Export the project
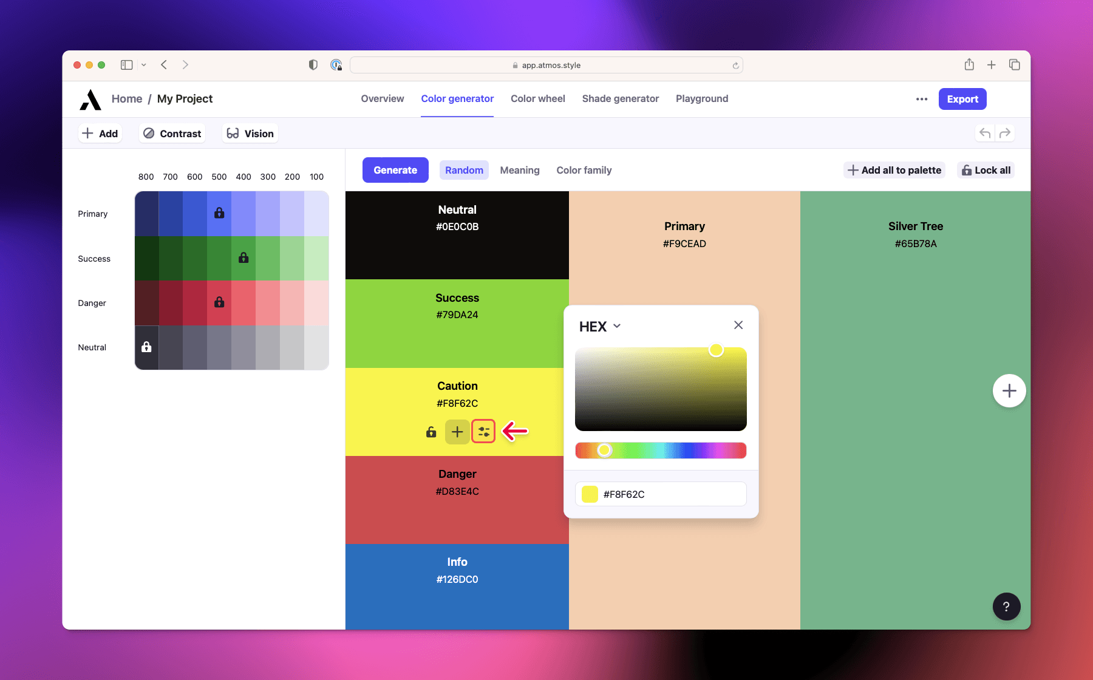Viewport: 1093px width, 680px height. pyautogui.click(x=962, y=98)
